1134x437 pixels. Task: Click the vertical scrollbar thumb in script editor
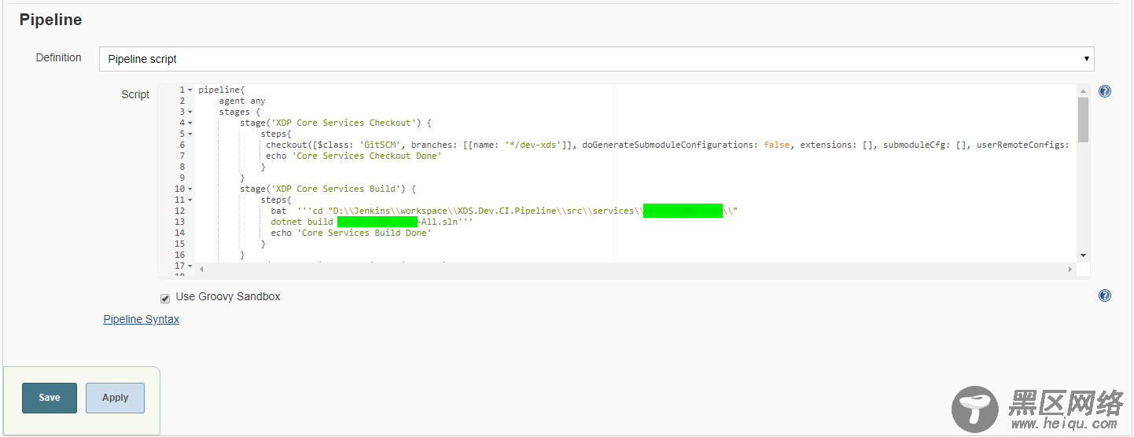click(x=1083, y=119)
